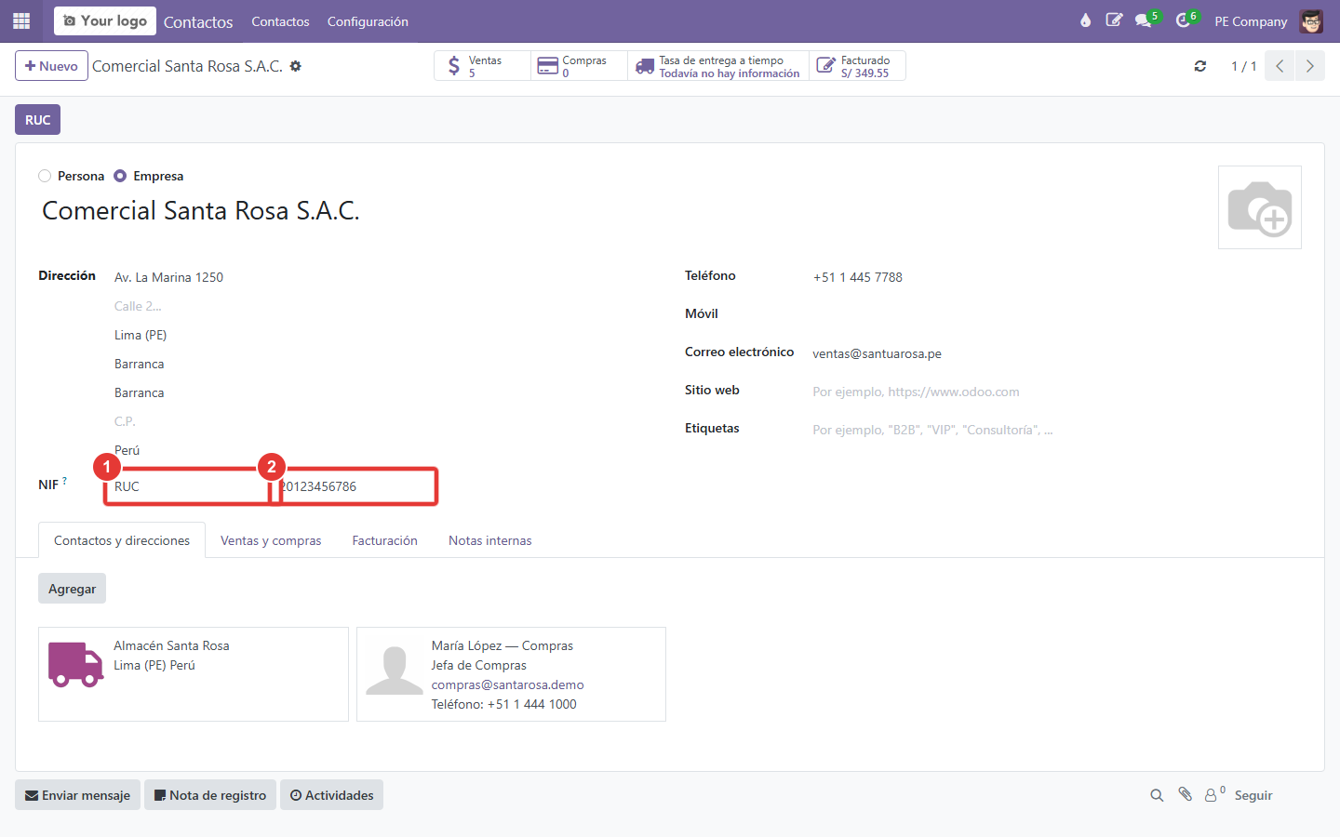Open the RUC identification type dropdown
Screen dimensions: 1340x837
[188, 486]
